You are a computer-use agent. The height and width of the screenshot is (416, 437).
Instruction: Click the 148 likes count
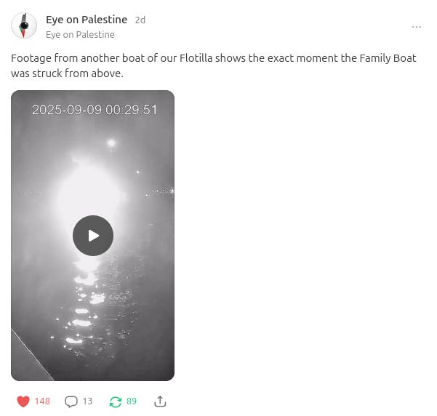pyautogui.click(x=42, y=401)
